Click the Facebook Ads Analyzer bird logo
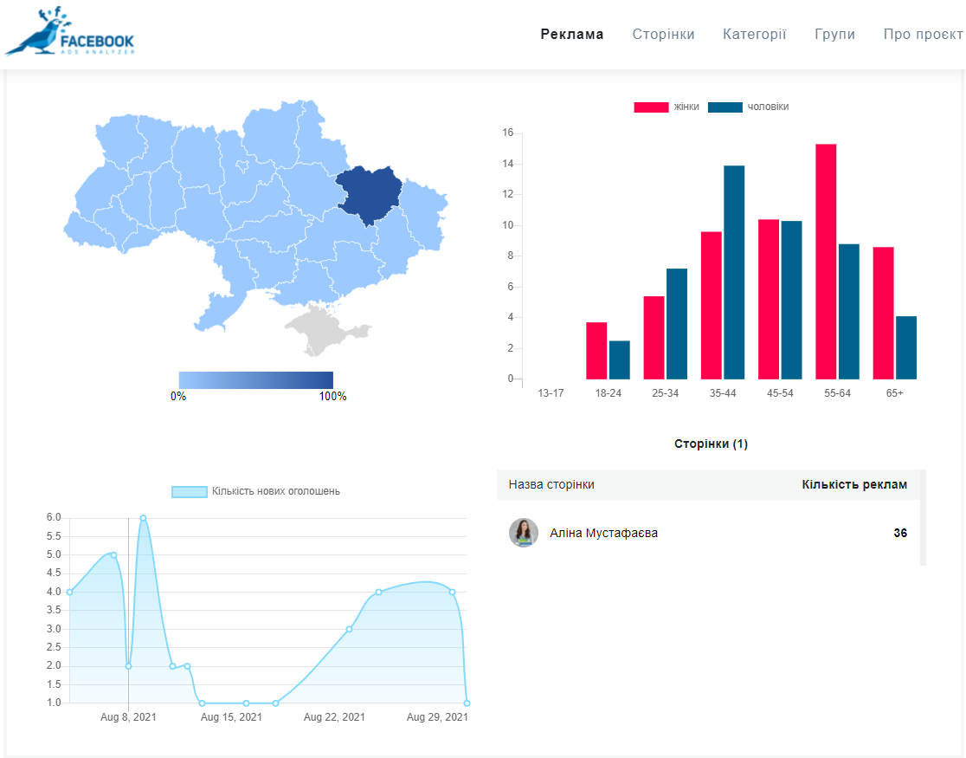 coord(69,33)
